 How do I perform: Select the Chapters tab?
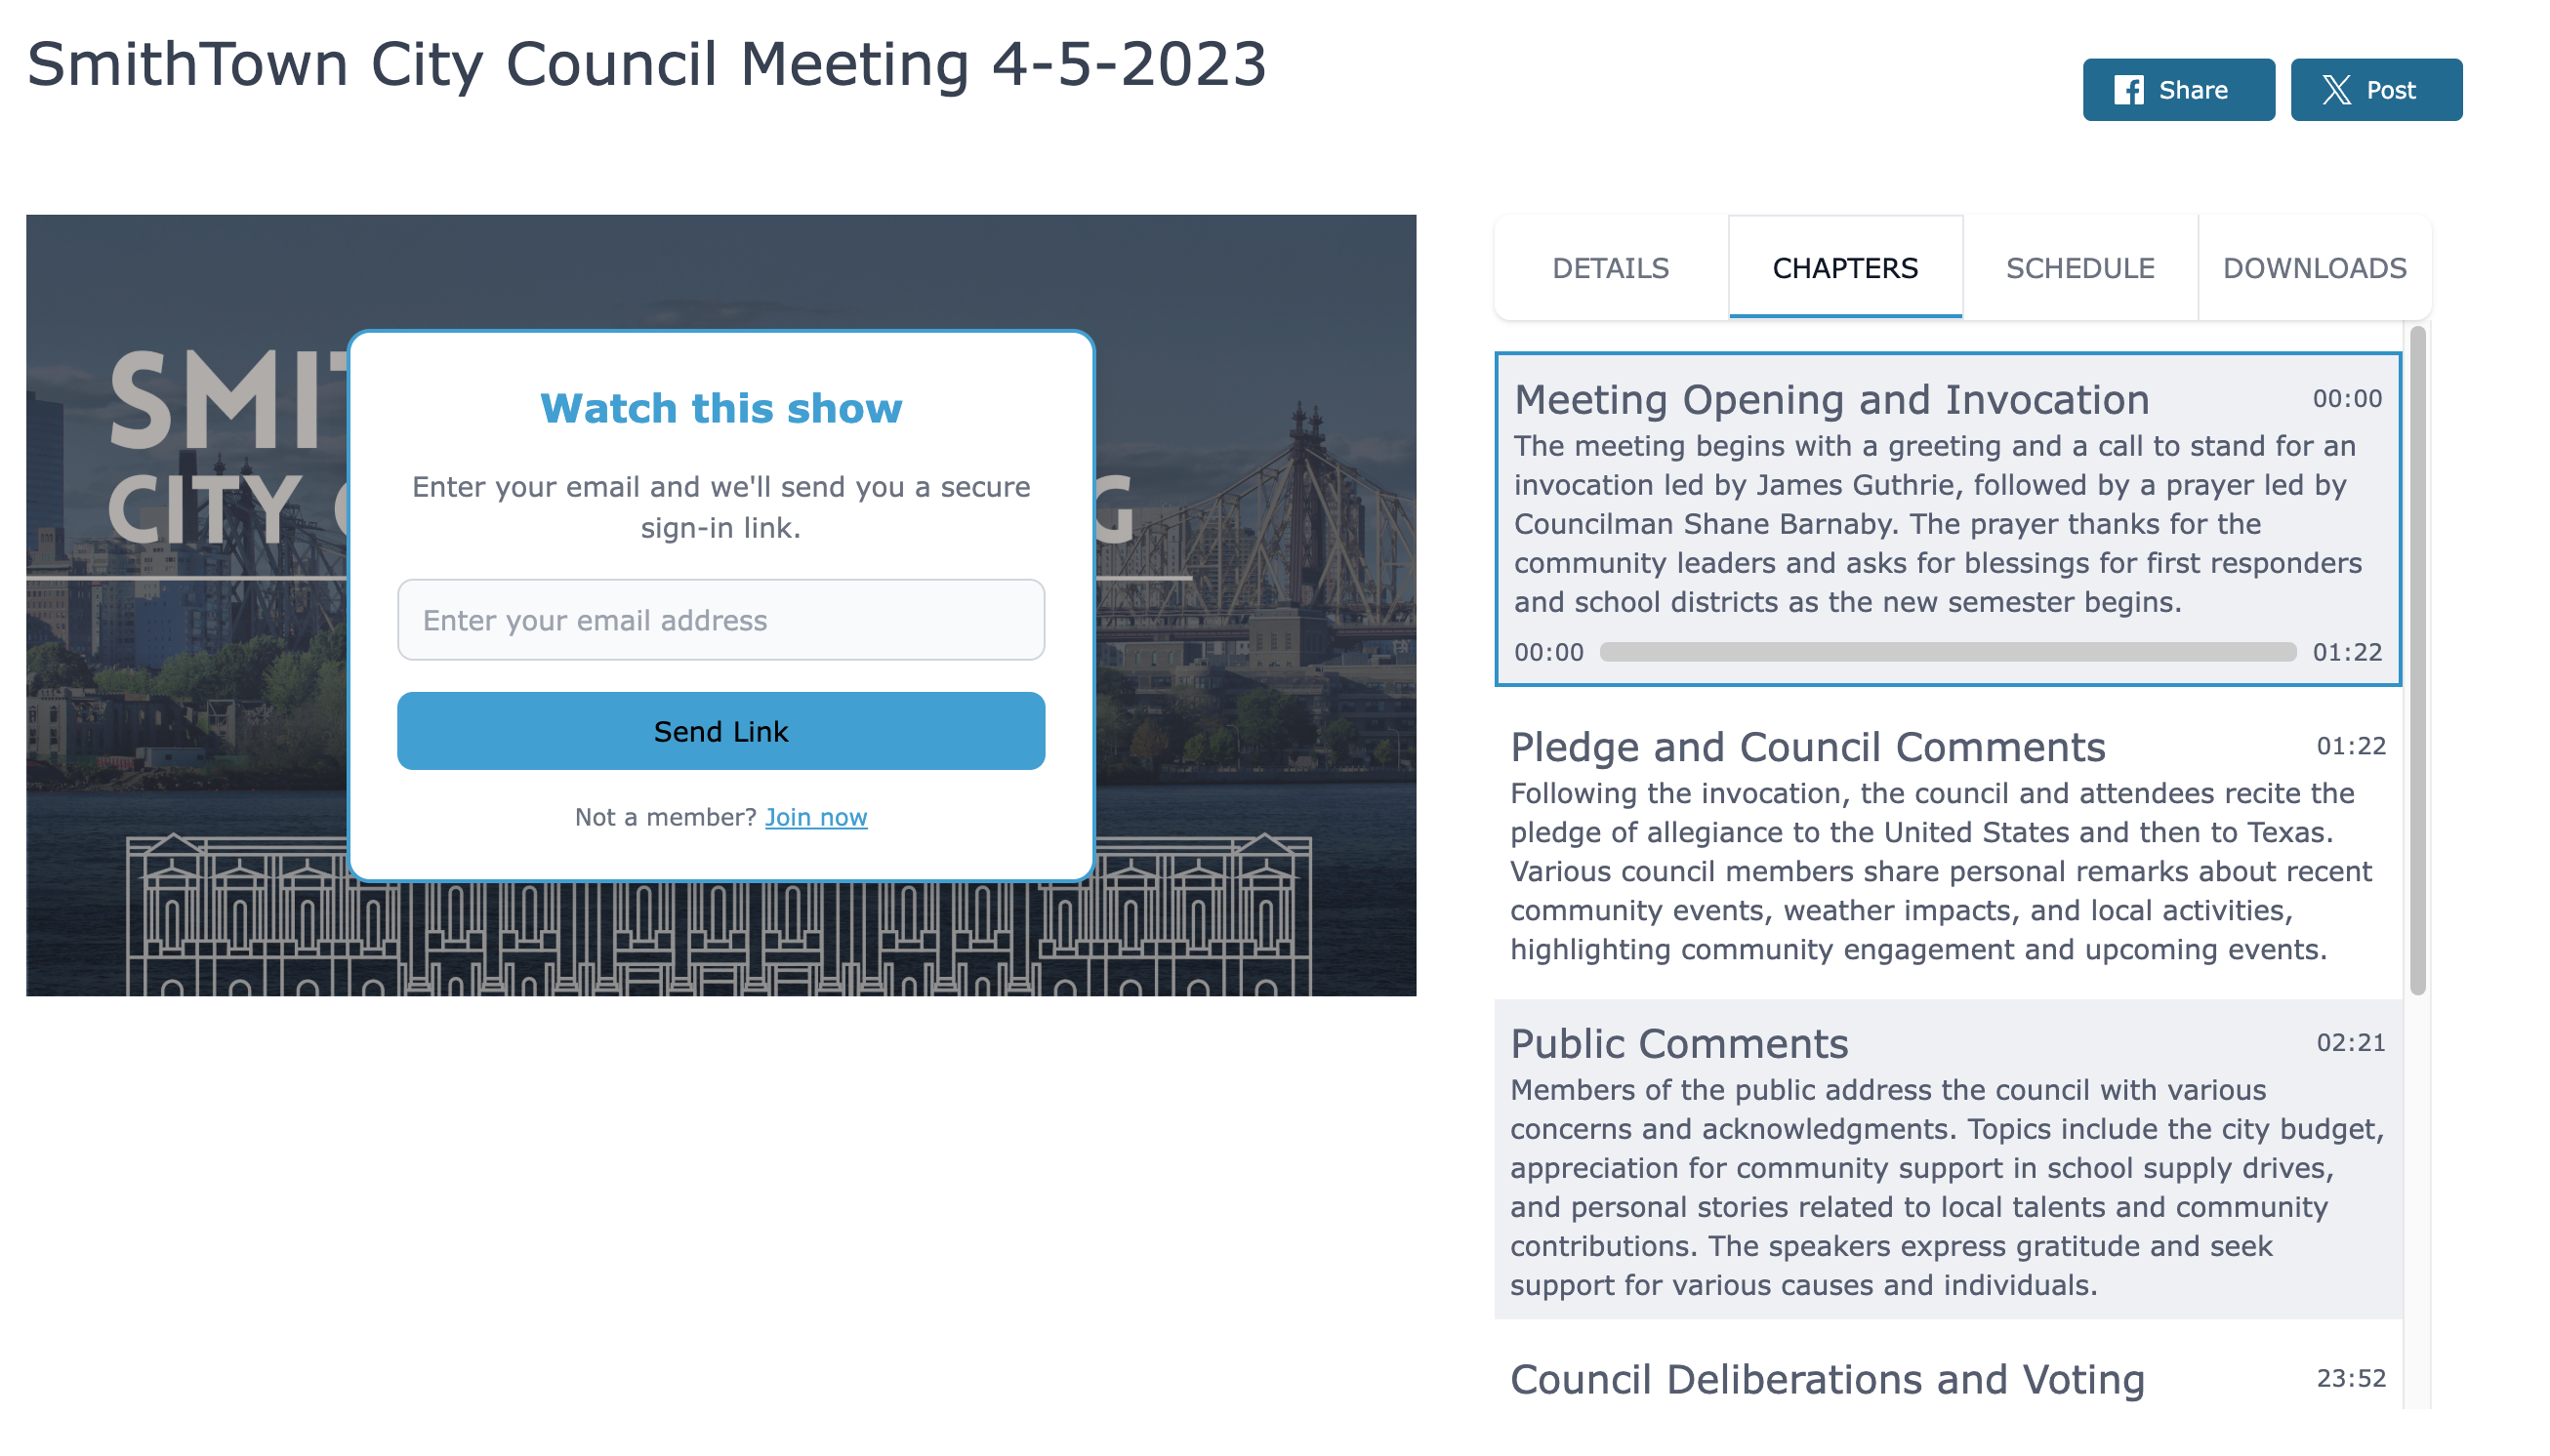(1844, 268)
